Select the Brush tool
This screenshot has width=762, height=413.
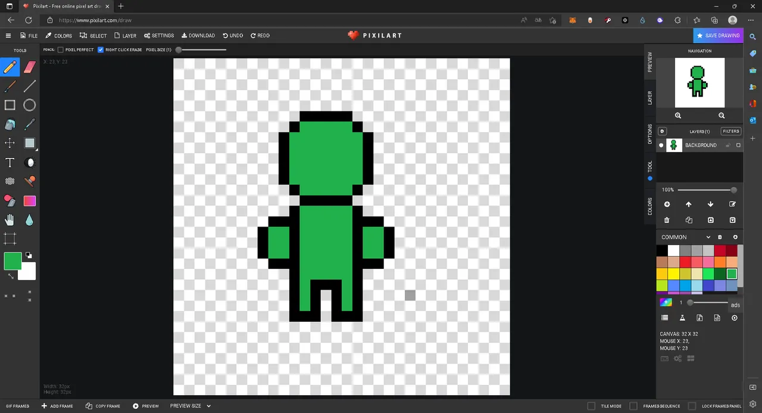(10, 86)
